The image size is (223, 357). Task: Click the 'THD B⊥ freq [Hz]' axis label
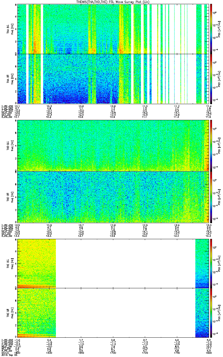point(10,145)
